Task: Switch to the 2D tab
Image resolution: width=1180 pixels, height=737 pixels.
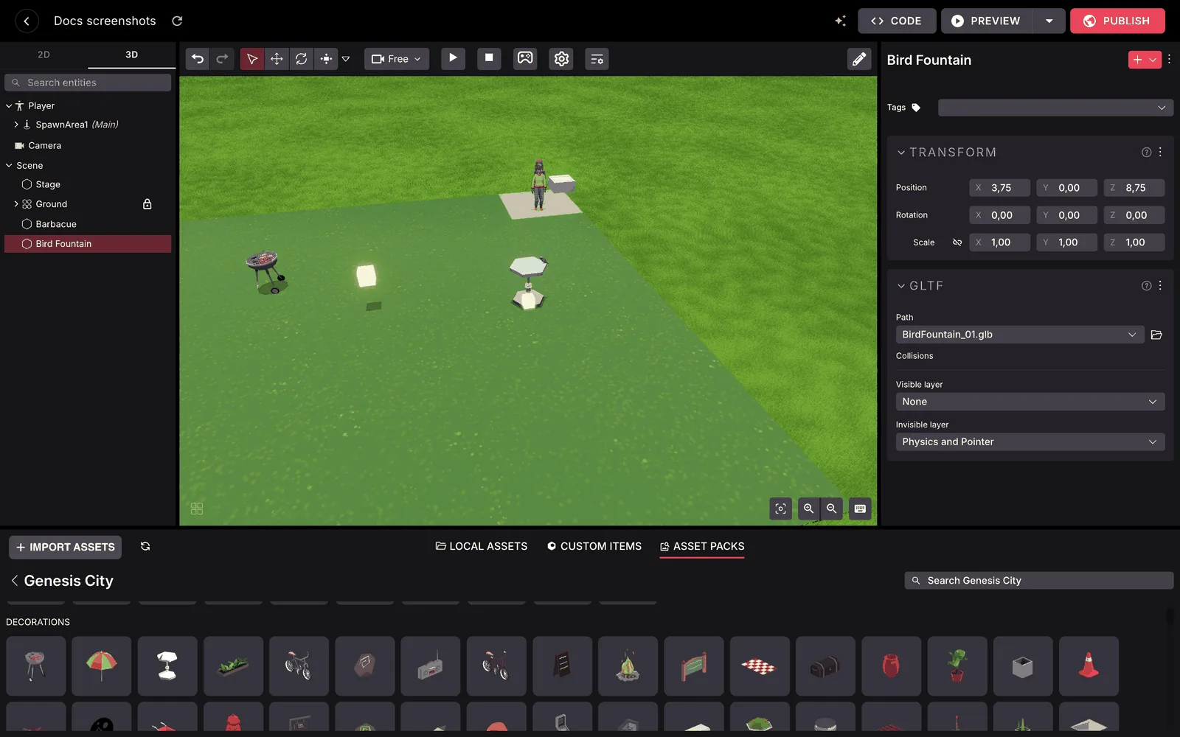Action: coord(44,55)
